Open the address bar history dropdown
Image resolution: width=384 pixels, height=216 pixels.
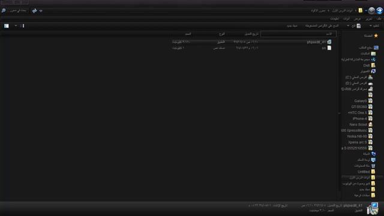[41, 11]
